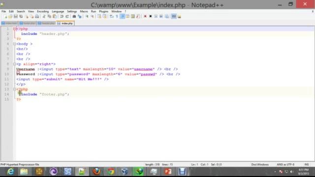Click the Copy toolbar icon
This screenshot has height=177, width=315.
pyautogui.click(x=49, y=16)
